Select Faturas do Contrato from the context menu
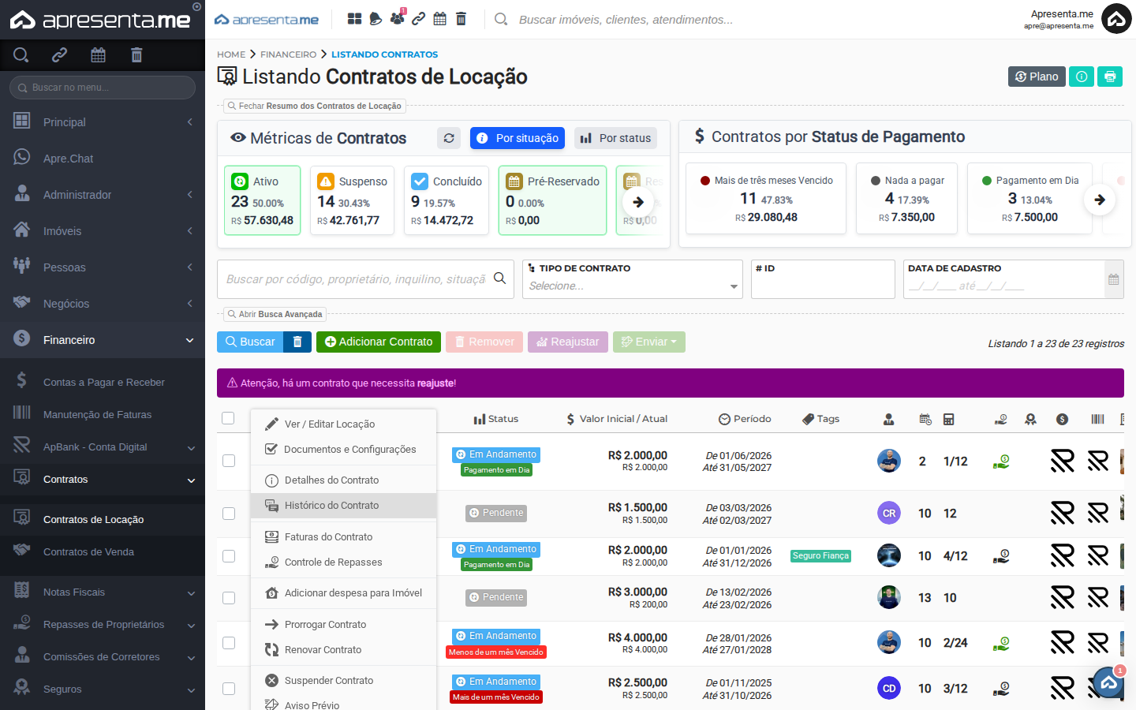1136x710 pixels. tap(327, 536)
